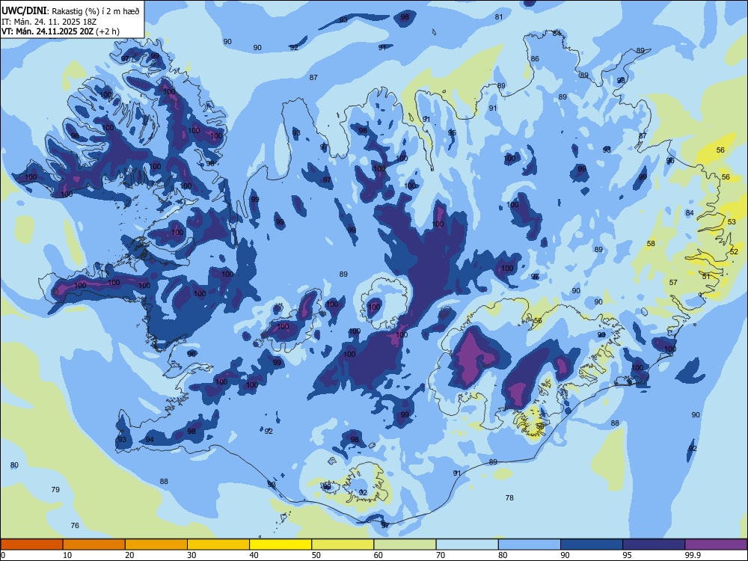Viewport: 748px width, 561px height.
Task: Click the orange 10–20 legend swatch
Action: pos(94,545)
